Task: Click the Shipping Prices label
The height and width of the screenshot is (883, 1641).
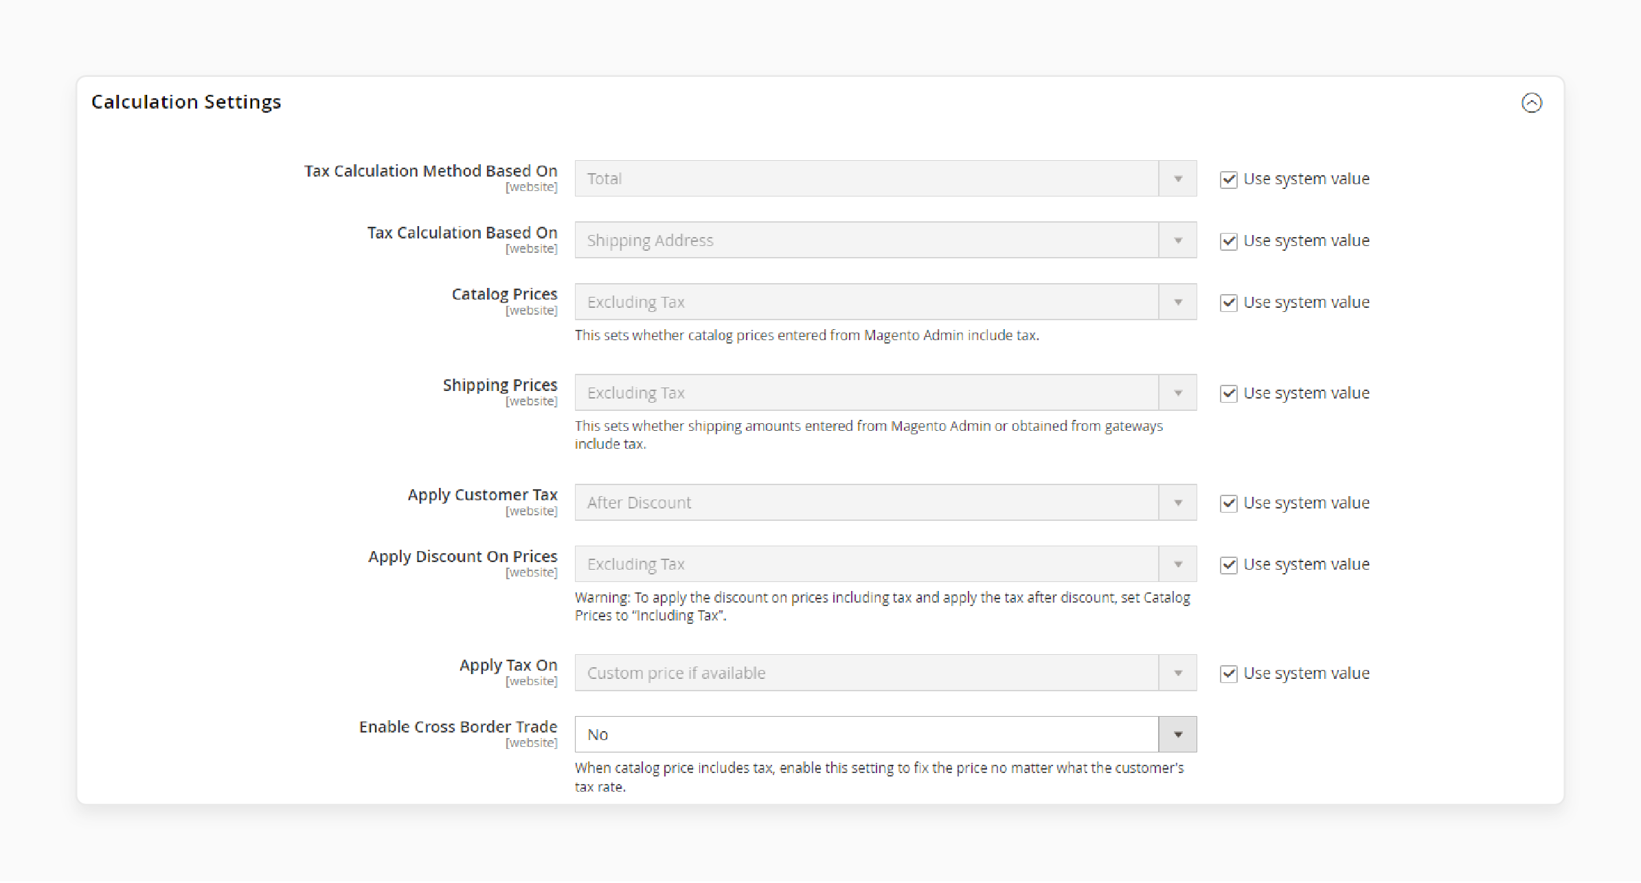Action: [500, 385]
